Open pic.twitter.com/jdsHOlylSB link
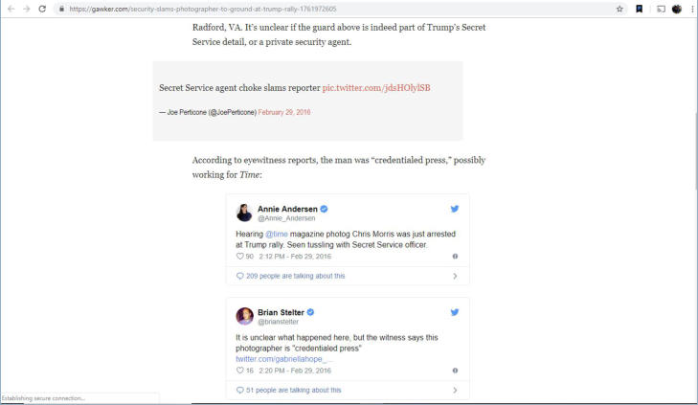Image resolution: width=698 pixels, height=405 pixels. (x=376, y=87)
